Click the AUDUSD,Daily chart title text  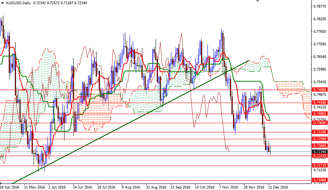coord(18,3)
